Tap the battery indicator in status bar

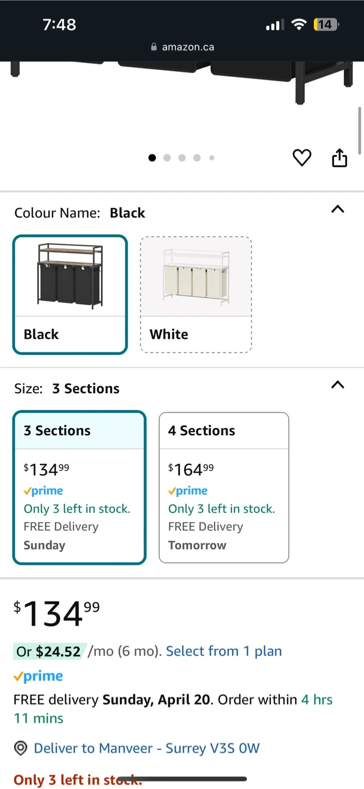[326, 25]
